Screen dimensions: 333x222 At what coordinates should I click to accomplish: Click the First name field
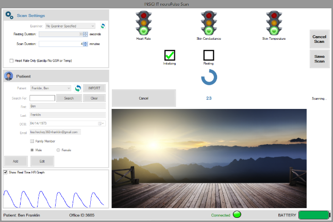(68, 106)
